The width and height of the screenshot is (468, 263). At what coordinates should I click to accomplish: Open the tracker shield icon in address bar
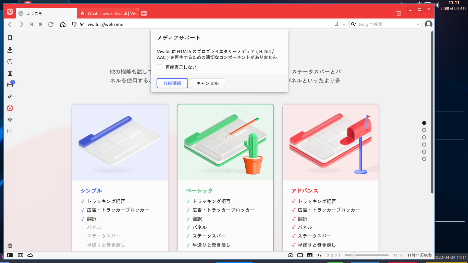pos(74,24)
